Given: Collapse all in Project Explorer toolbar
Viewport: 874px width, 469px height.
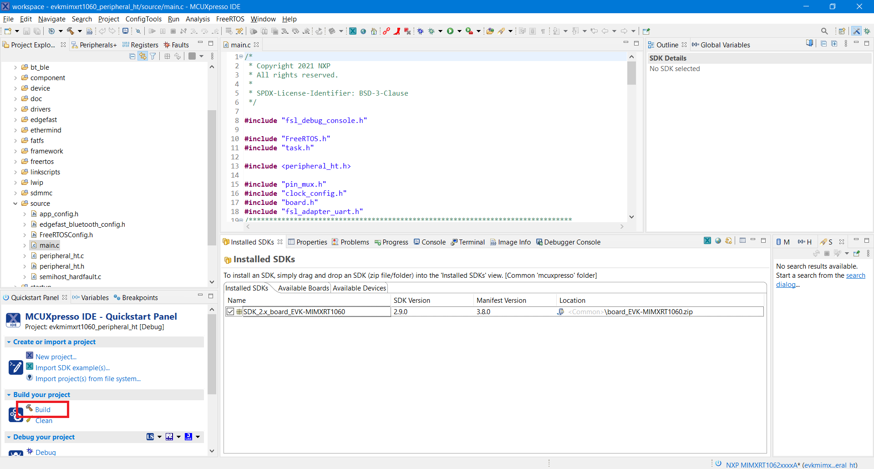Looking at the screenshot, I should point(132,56).
